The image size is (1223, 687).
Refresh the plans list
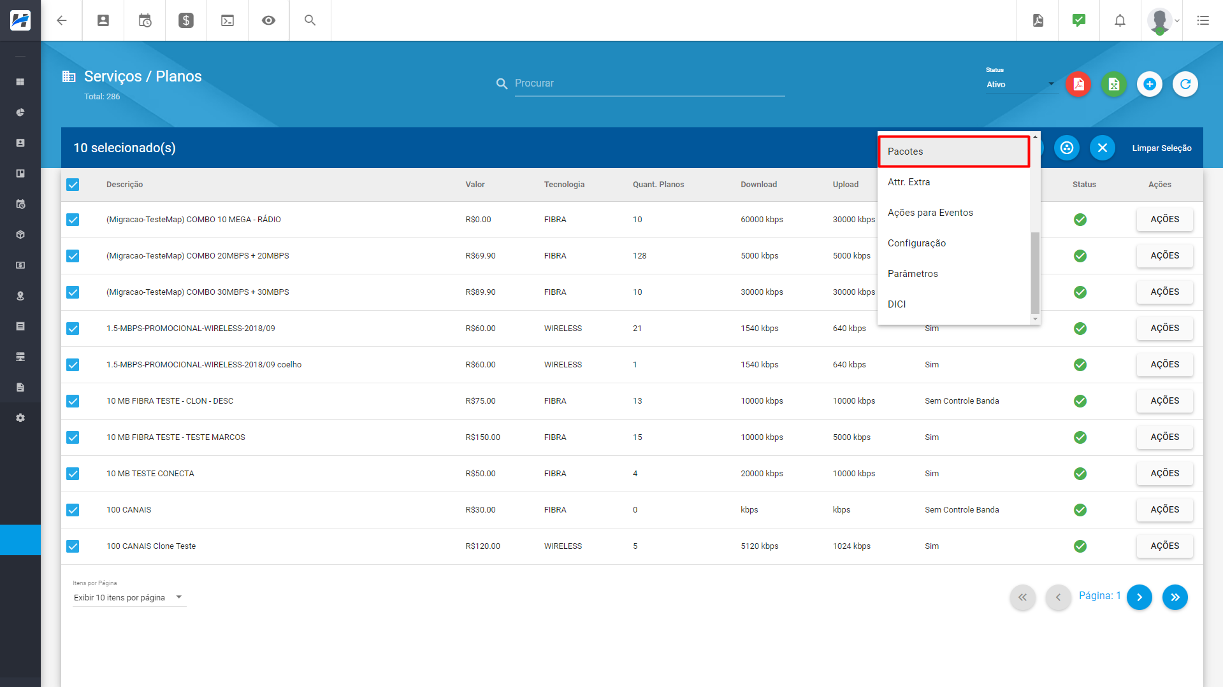pos(1185,84)
